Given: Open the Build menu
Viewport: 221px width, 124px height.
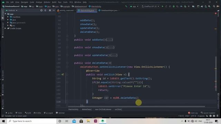Looking at the screenshot, I should point(54,2).
